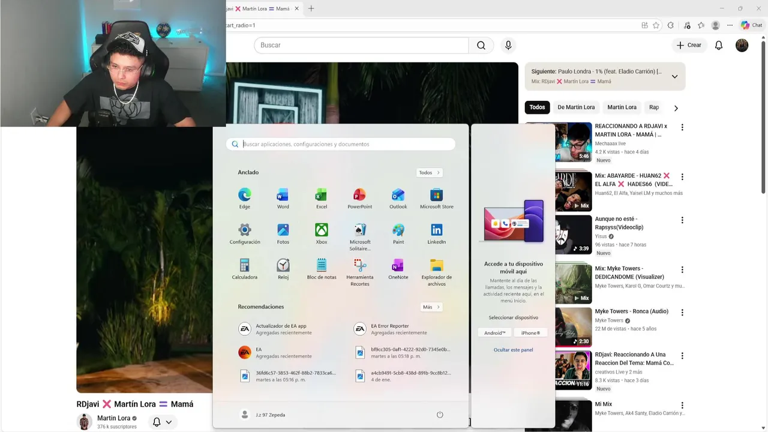The image size is (768, 432).
Task: Select the Martín Lora chip
Action: pyautogui.click(x=622, y=107)
